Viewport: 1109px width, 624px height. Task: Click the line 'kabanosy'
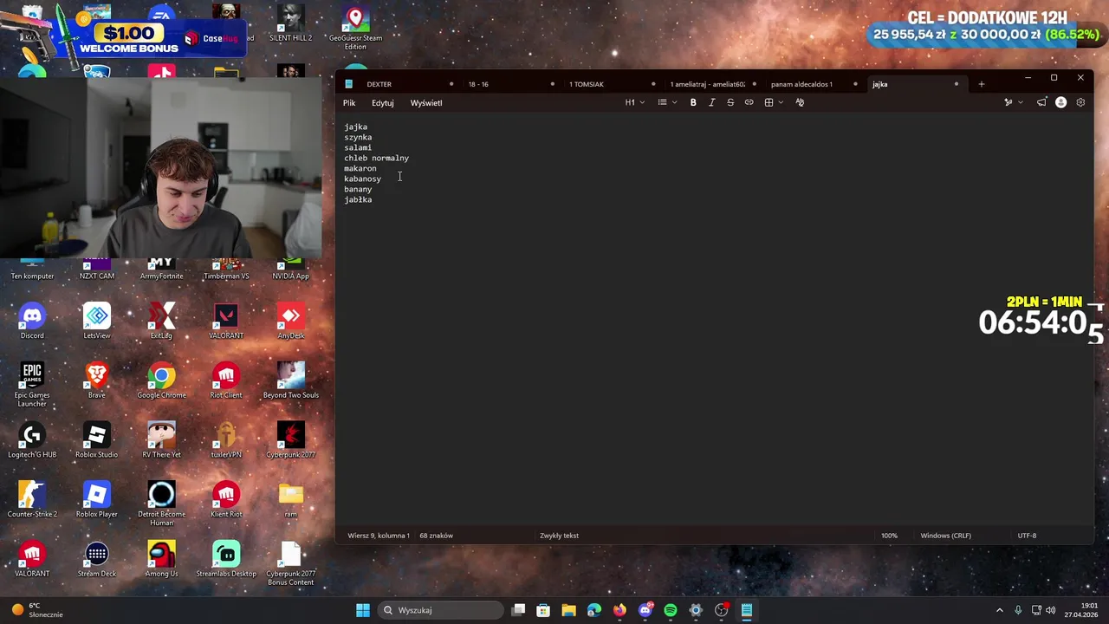tap(362, 179)
